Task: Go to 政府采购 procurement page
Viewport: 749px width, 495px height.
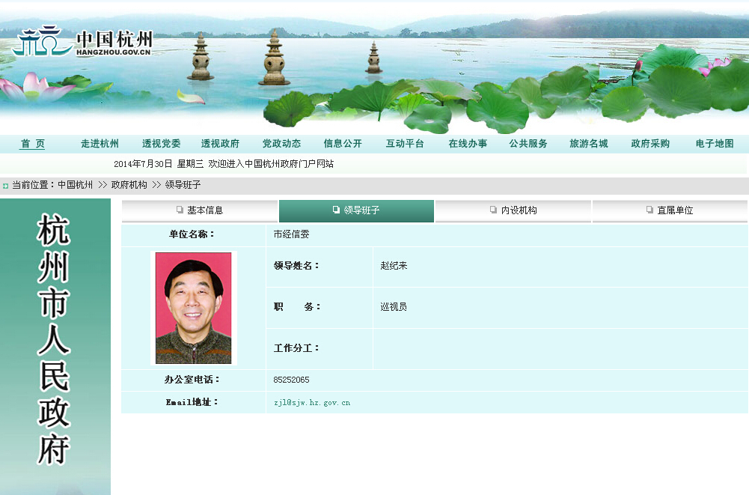Action: click(650, 144)
